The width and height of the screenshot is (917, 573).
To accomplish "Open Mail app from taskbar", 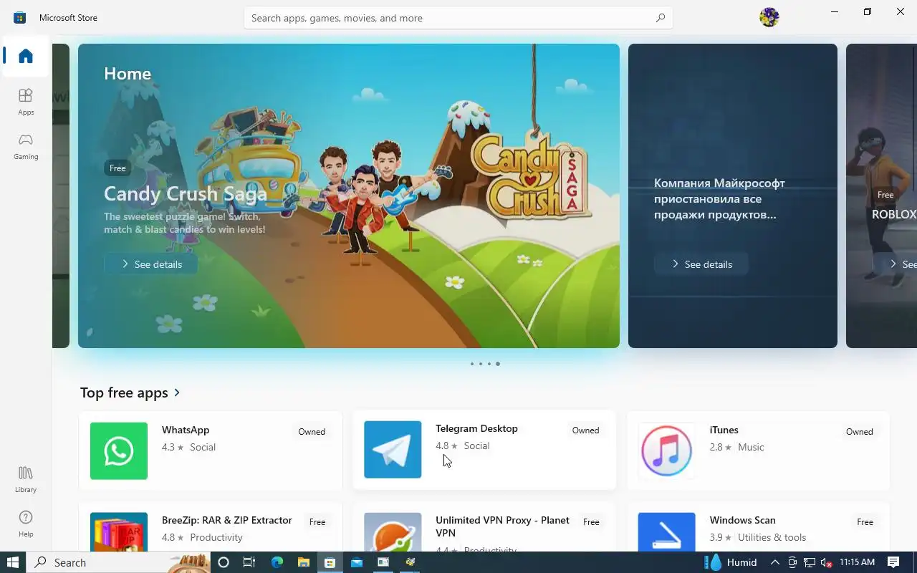I will pyautogui.click(x=357, y=562).
